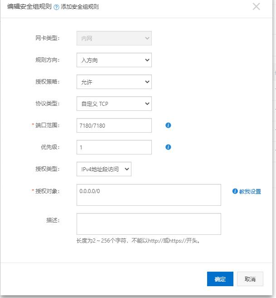
Task: Click the 授权对象 field label
Action: point(48,191)
